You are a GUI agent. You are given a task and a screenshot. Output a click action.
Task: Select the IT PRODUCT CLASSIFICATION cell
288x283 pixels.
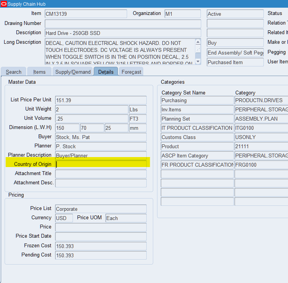(x=197, y=128)
